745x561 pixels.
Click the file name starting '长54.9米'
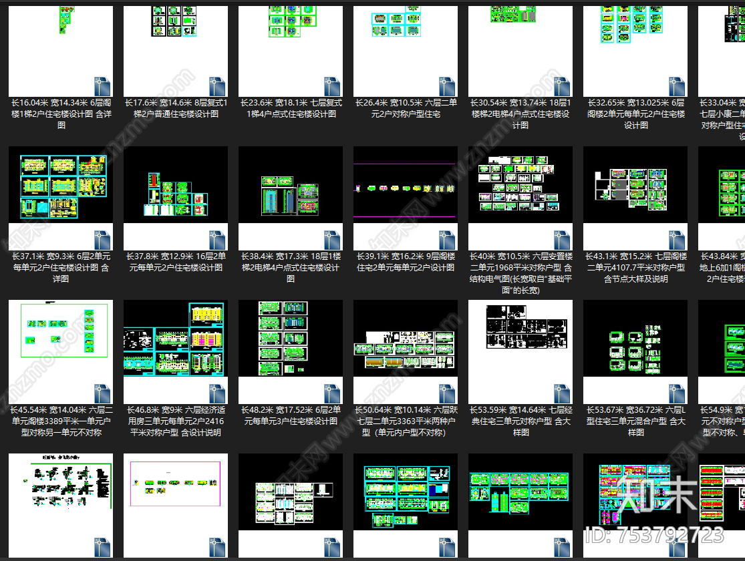[723, 421]
